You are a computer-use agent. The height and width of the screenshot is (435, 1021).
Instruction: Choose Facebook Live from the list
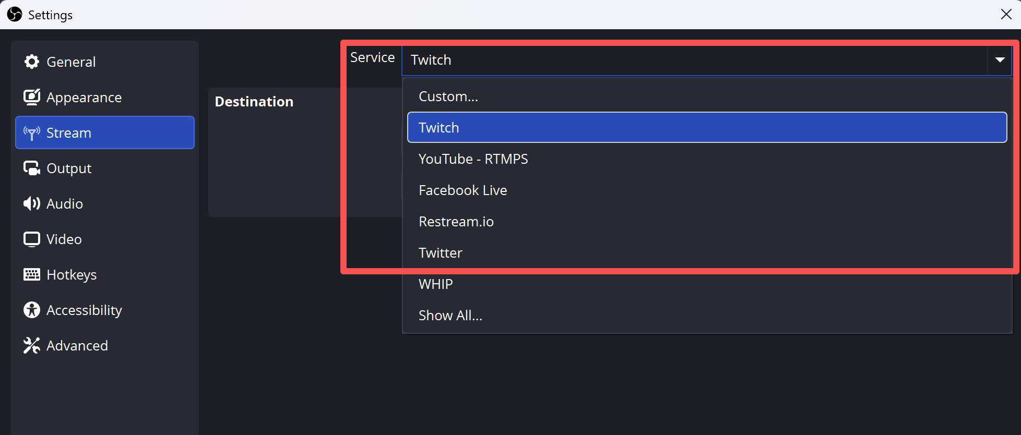(x=707, y=190)
